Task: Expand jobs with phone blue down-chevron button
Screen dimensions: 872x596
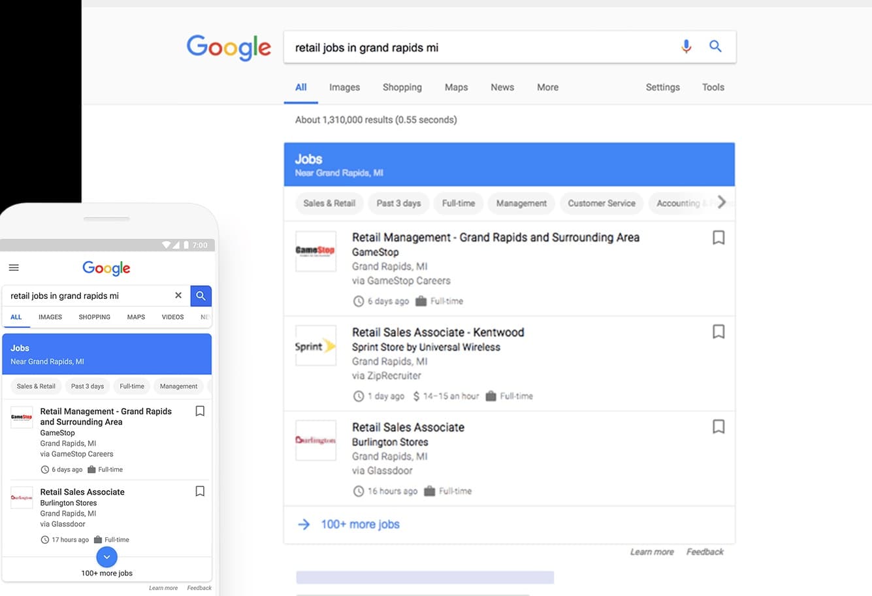Action: [106, 557]
